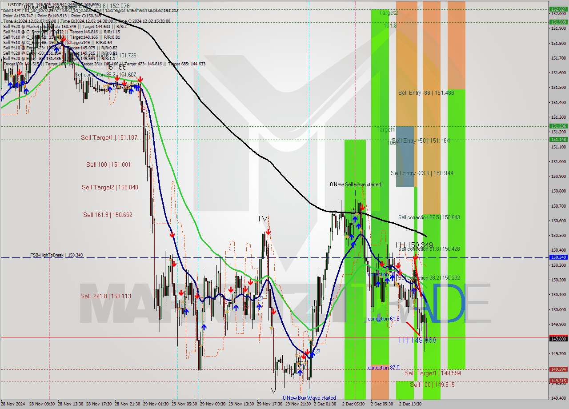
Task: Click the '0 New Sell wave started' mid-chart label
Action: (355, 184)
